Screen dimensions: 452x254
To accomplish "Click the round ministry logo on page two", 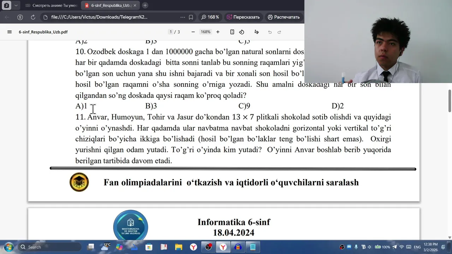I will point(130,226).
